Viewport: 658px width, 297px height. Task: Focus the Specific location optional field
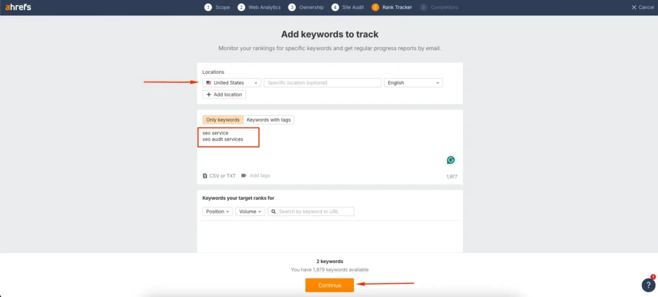(x=323, y=83)
